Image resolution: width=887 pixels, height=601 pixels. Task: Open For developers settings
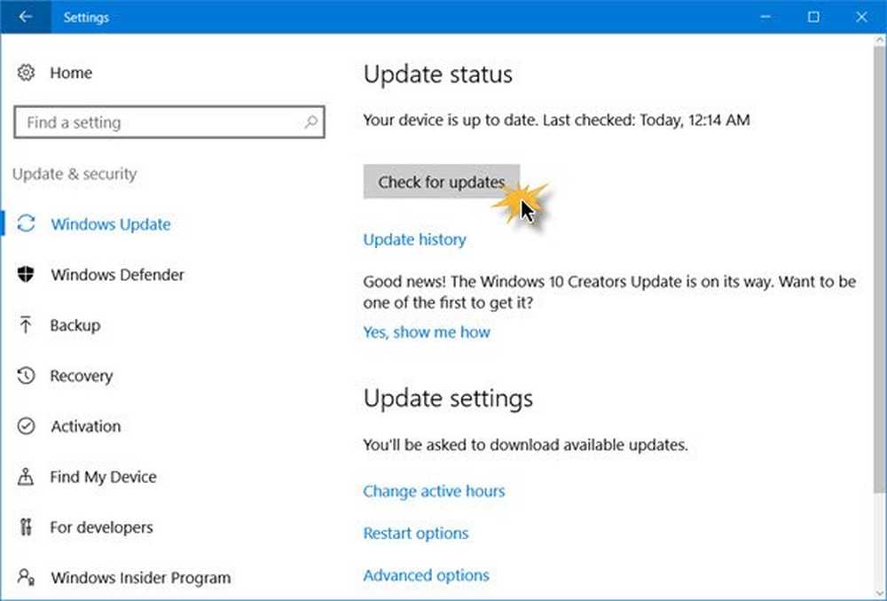[x=101, y=527]
